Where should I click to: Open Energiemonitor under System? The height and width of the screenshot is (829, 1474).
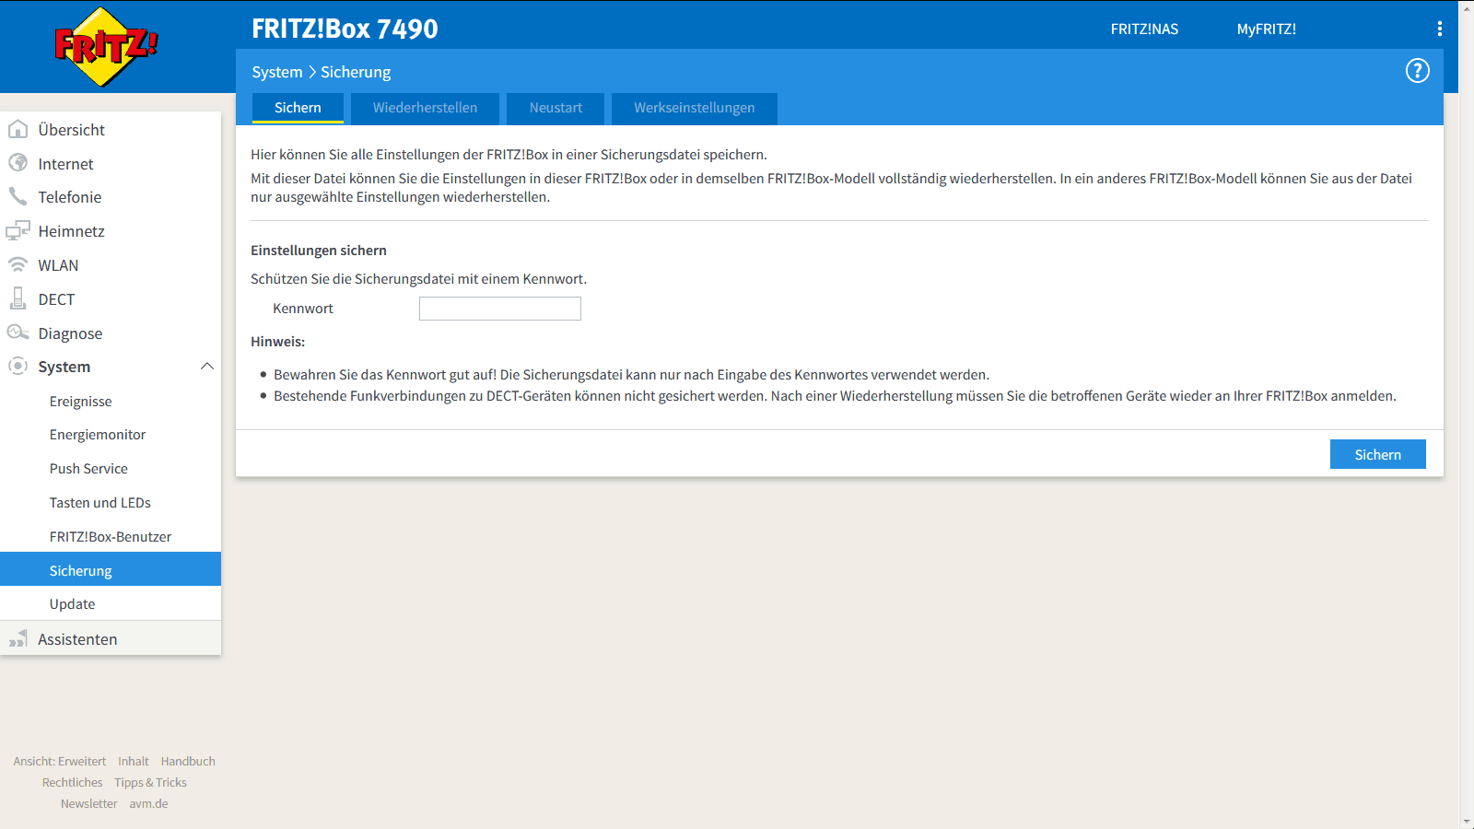coord(111,435)
